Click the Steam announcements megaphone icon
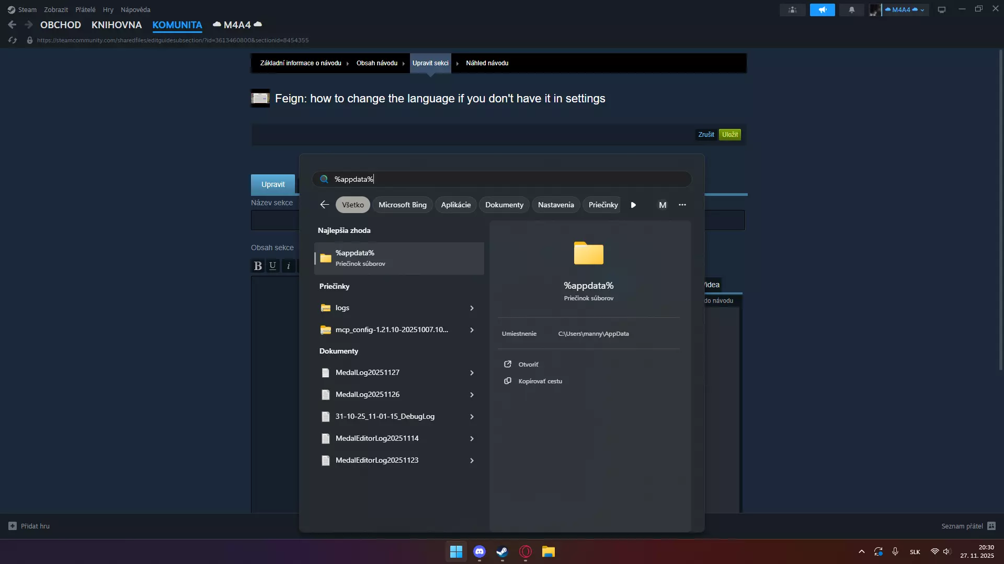This screenshot has height=564, width=1004. [x=822, y=10]
